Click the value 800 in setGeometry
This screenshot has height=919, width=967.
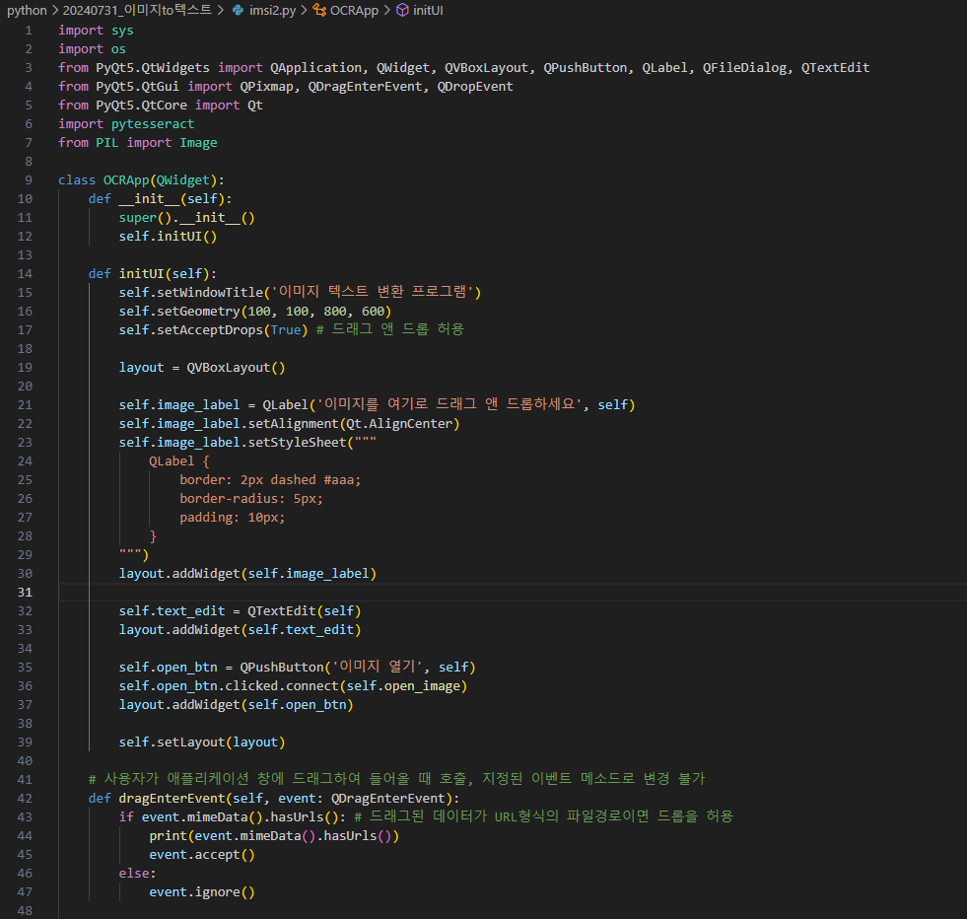[x=335, y=312]
